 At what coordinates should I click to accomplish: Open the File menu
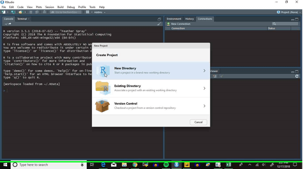pos(4,7)
